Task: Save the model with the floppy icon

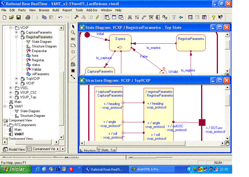Action: tap(19, 17)
